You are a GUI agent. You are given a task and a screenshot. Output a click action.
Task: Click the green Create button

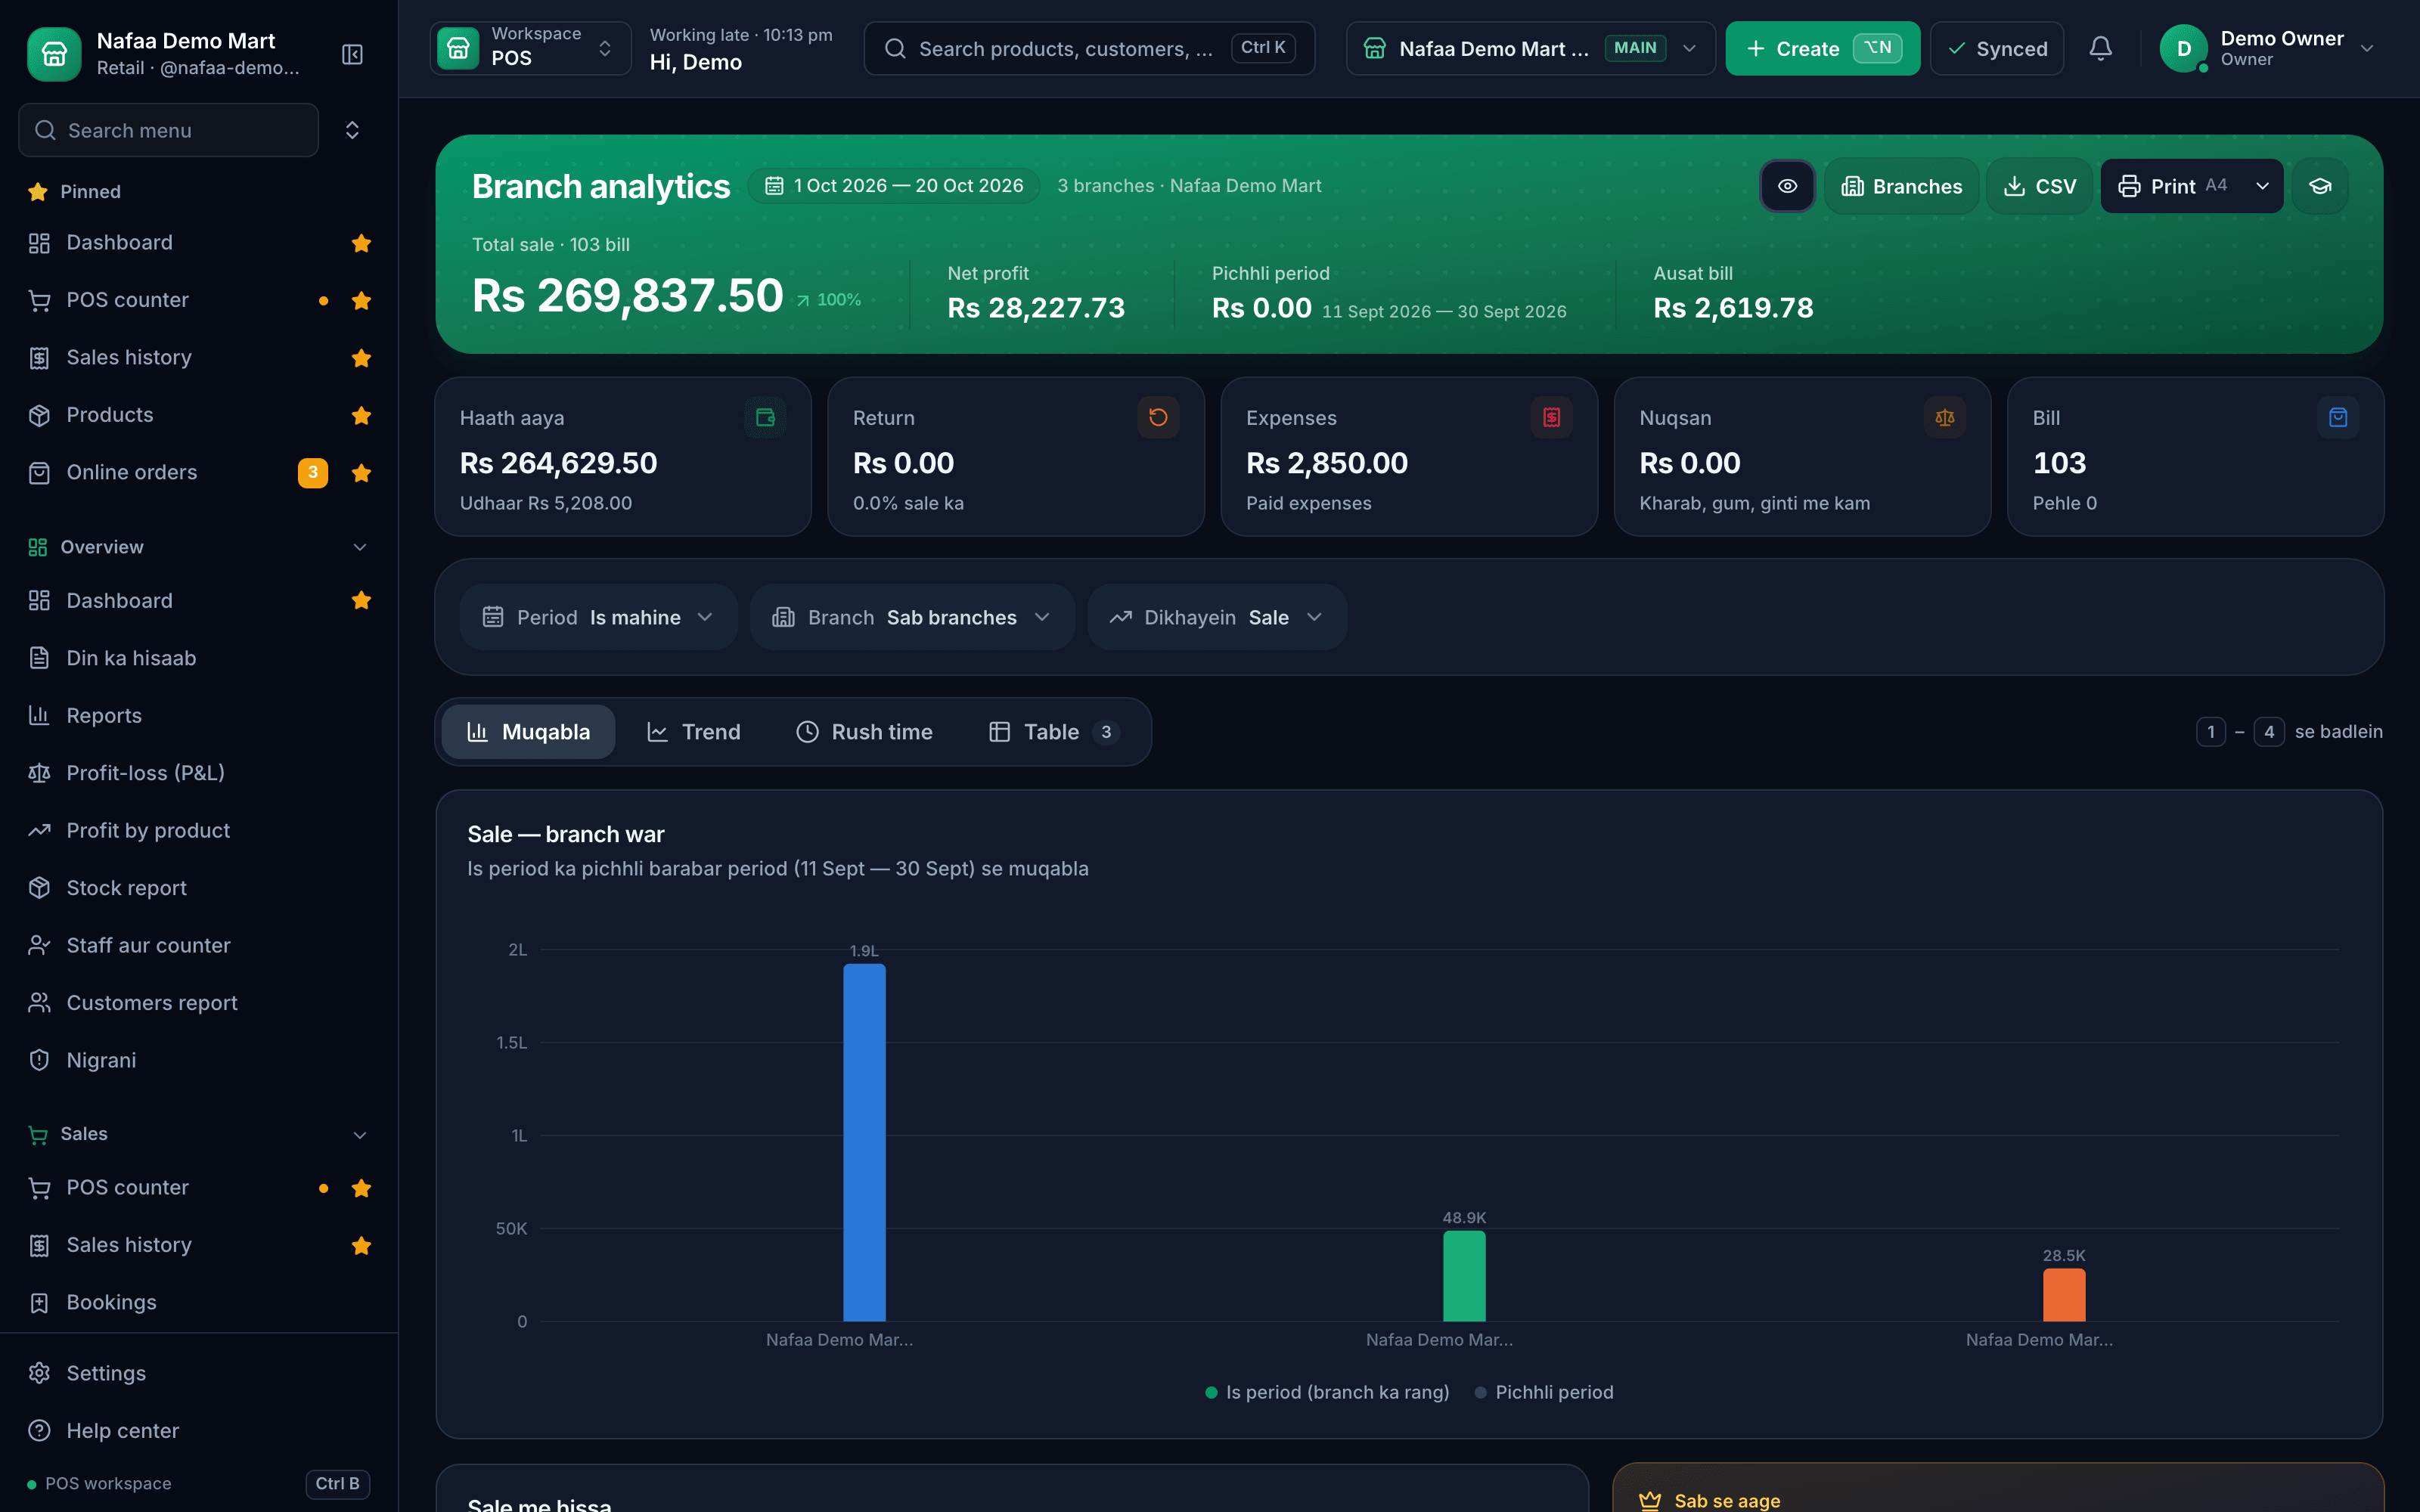coord(1822,48)
